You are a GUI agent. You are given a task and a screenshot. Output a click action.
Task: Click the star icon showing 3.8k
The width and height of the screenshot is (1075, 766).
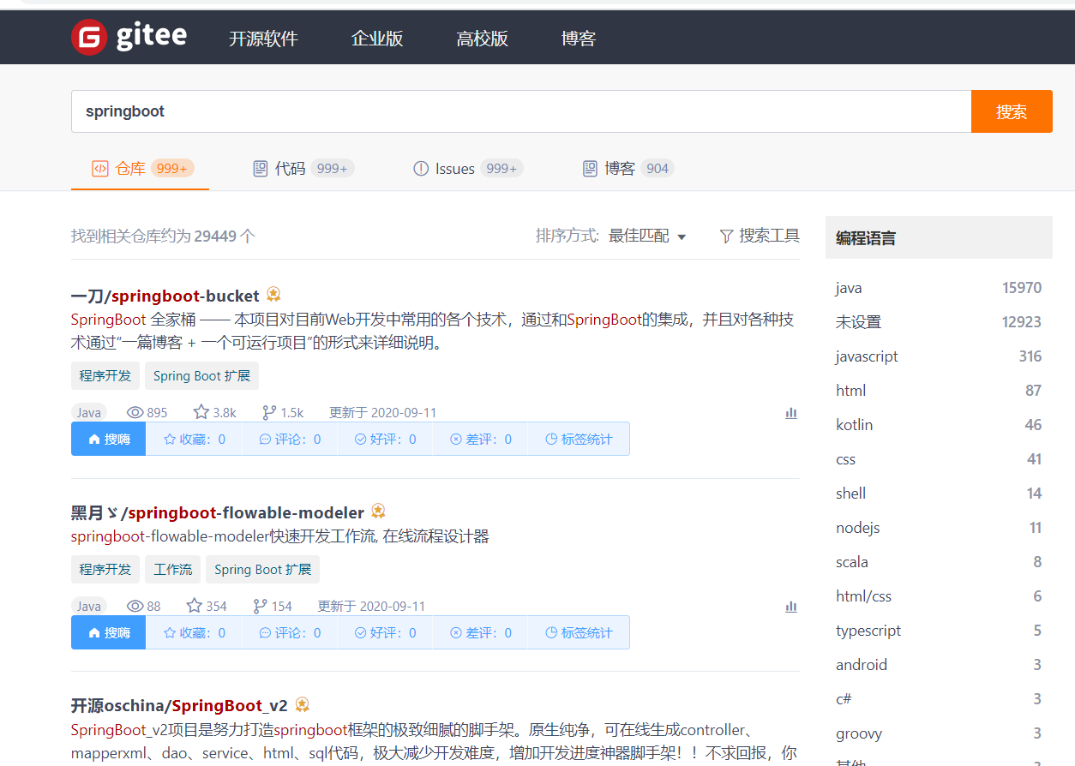tap(201, 412)
